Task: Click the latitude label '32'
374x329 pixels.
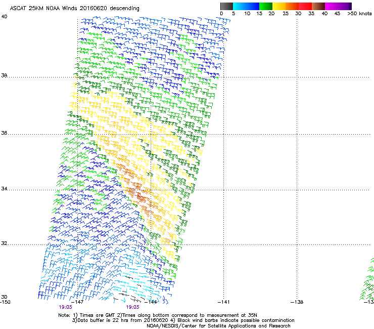Action: point(4,243)
